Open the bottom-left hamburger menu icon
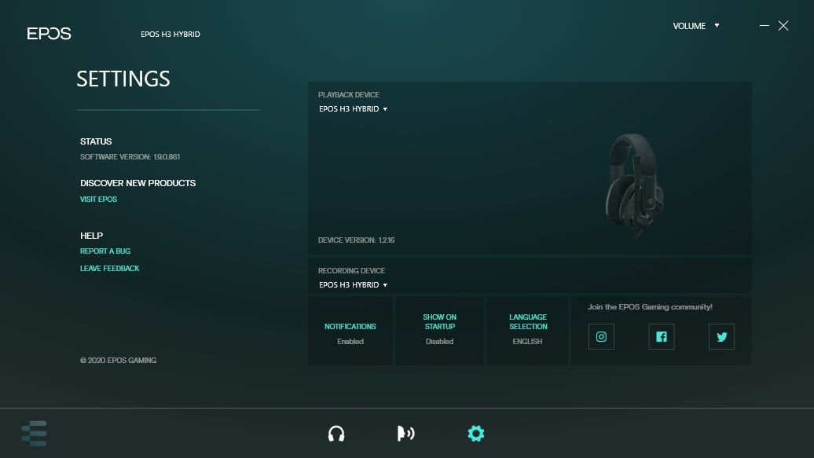814x458 pixels. coord(34,433)
